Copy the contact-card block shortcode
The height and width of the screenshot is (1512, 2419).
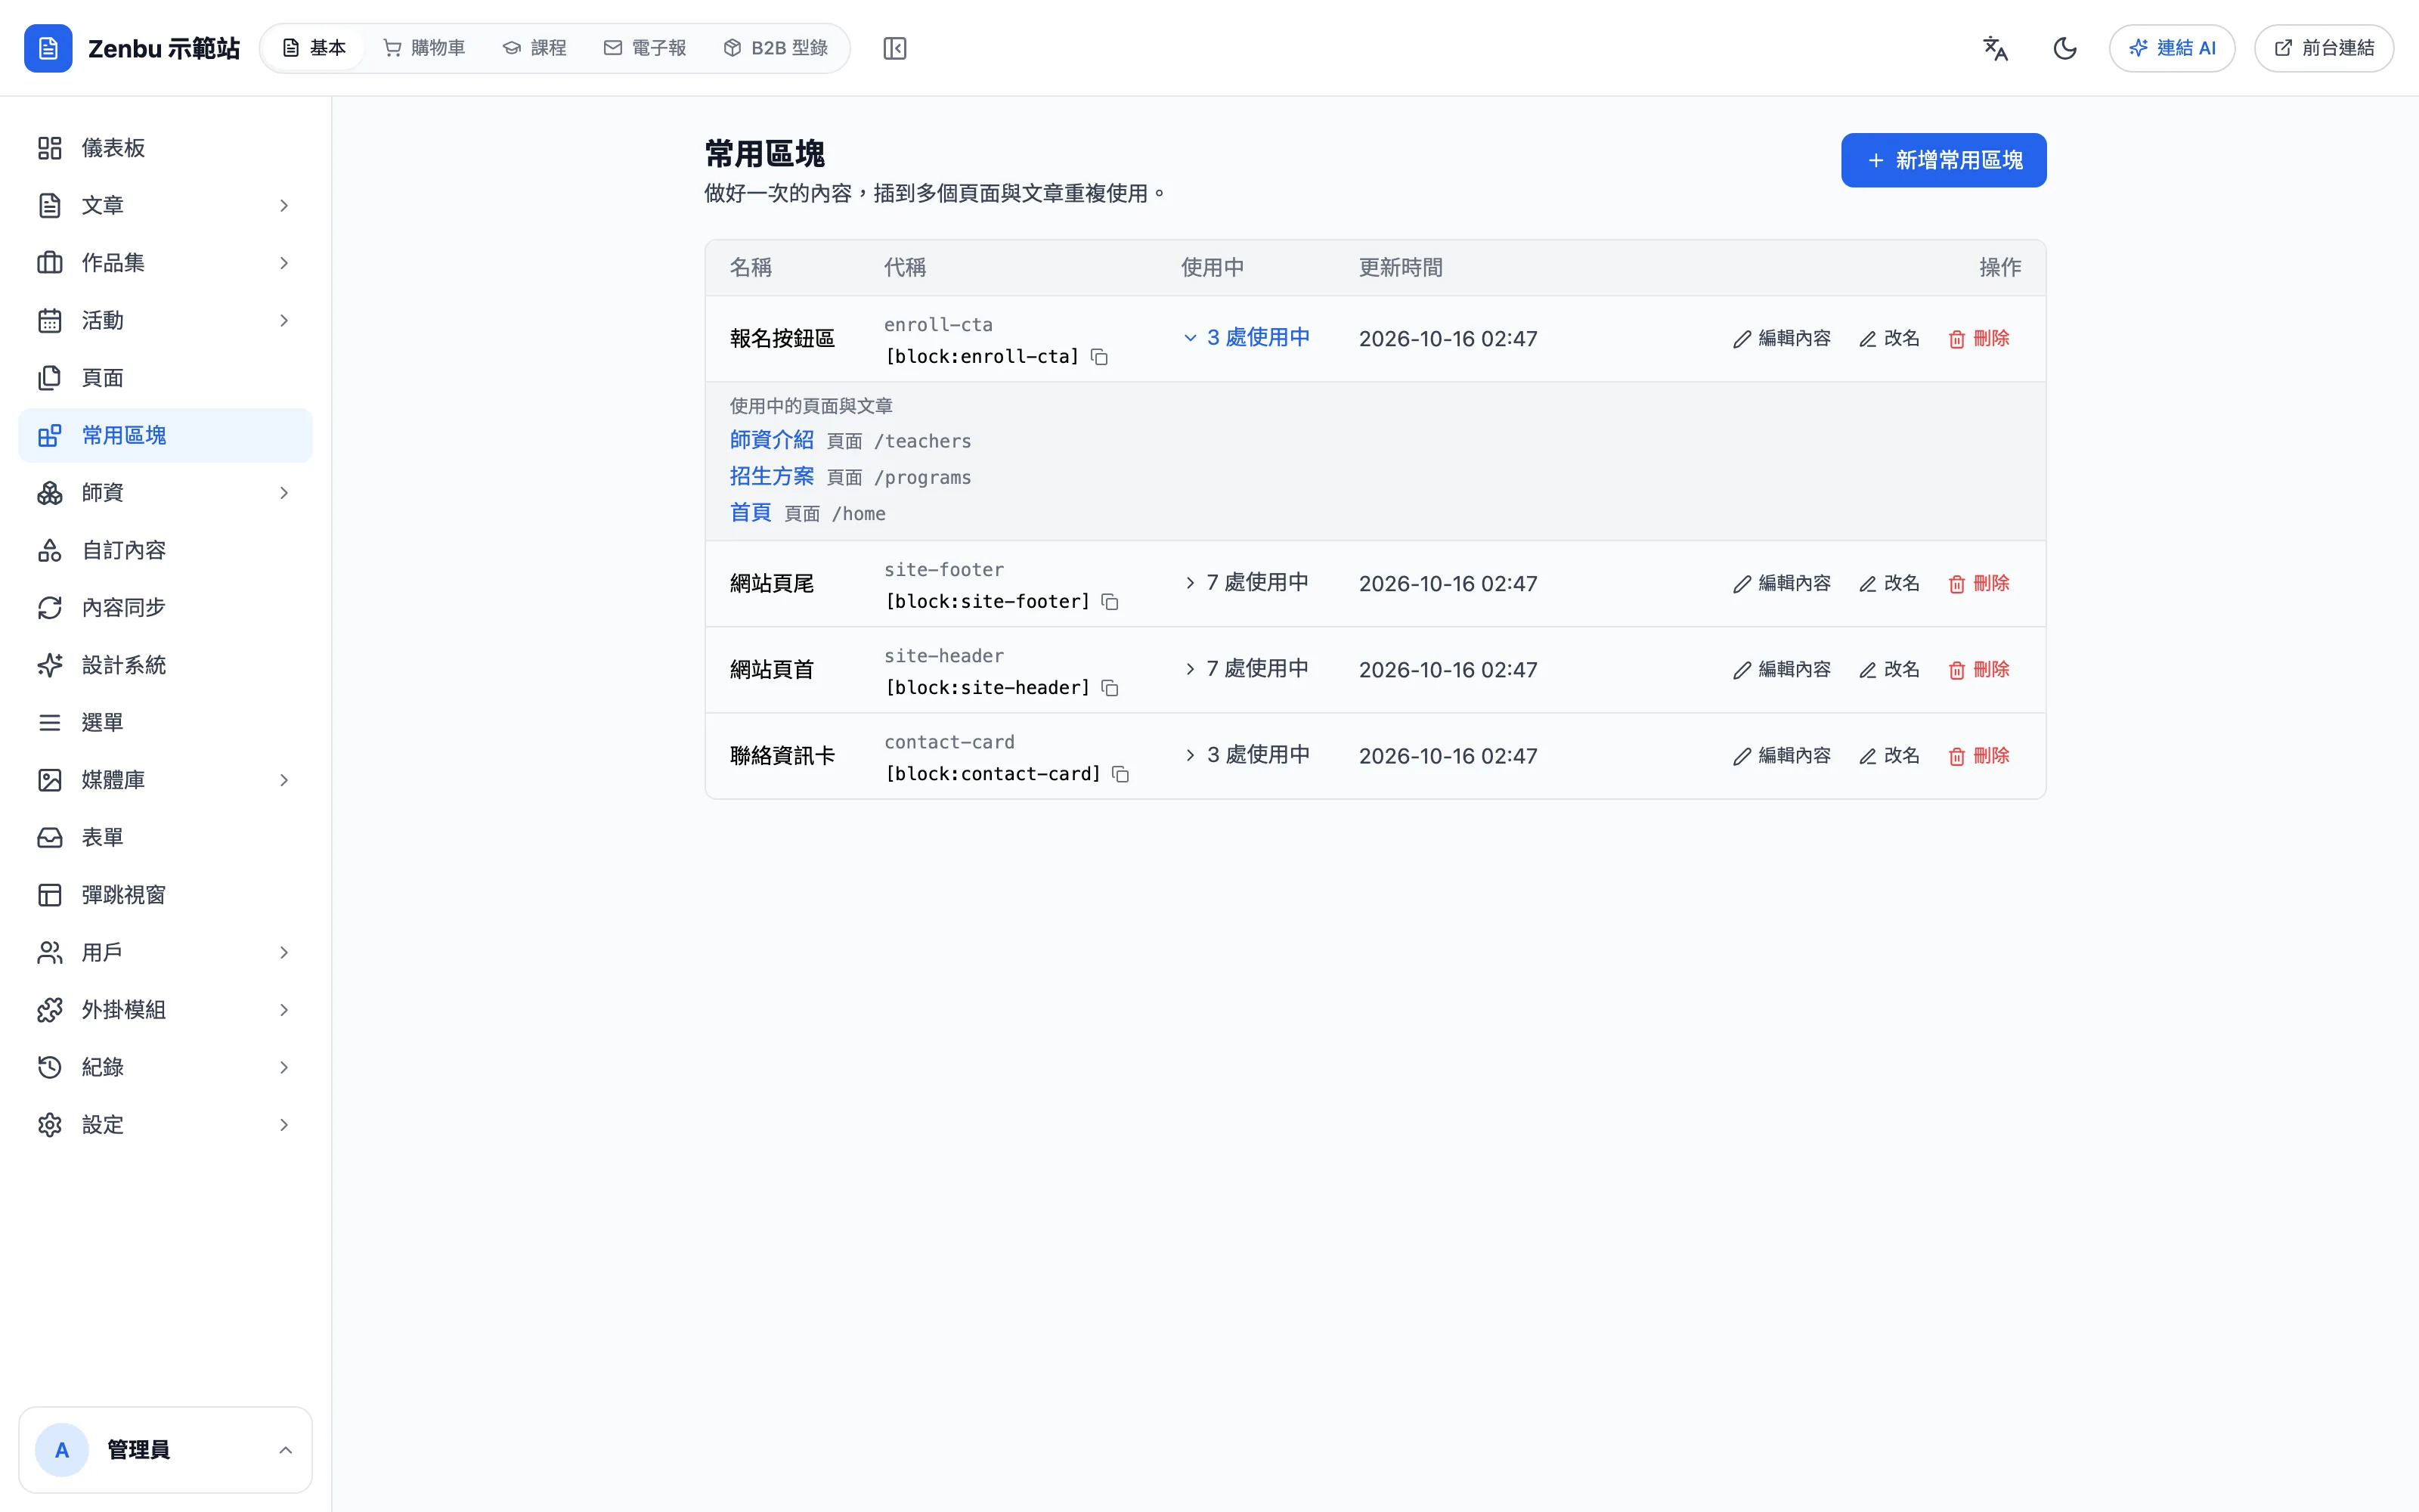tap(1120, 774)
